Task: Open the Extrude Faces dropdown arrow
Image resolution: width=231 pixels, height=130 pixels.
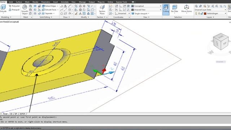Action: (x=58, y=10)
